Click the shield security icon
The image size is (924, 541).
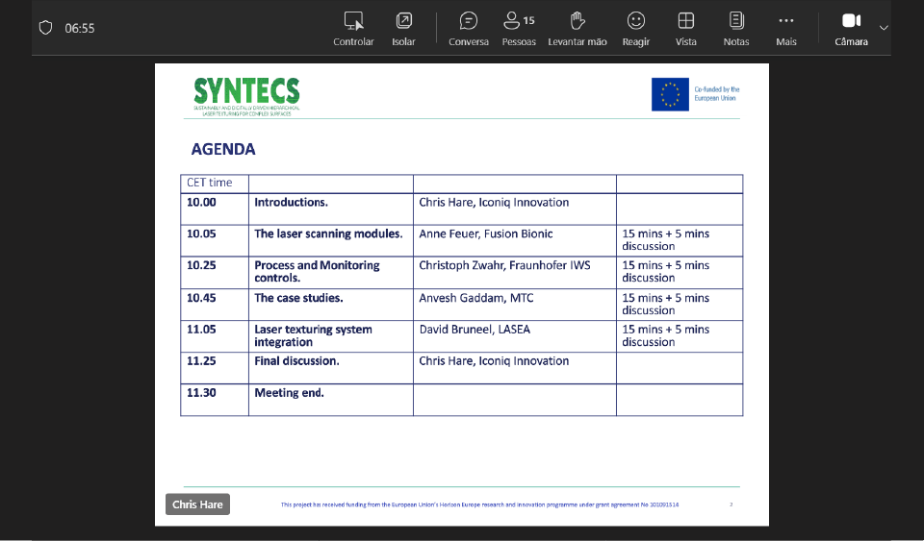[45, 28]
